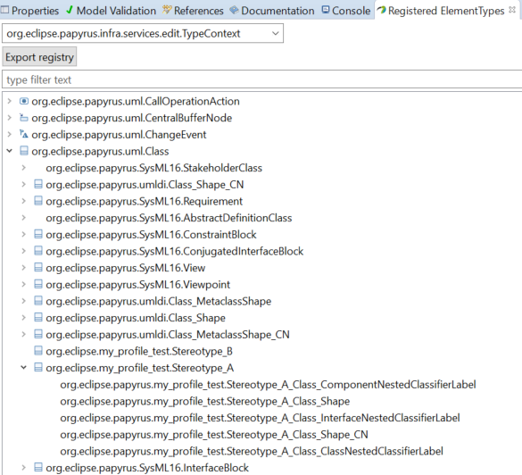The height and width of the screenshot is (475, 522).
Task: Click the SysML16.View class icon
Action: [x=38, y=267]
